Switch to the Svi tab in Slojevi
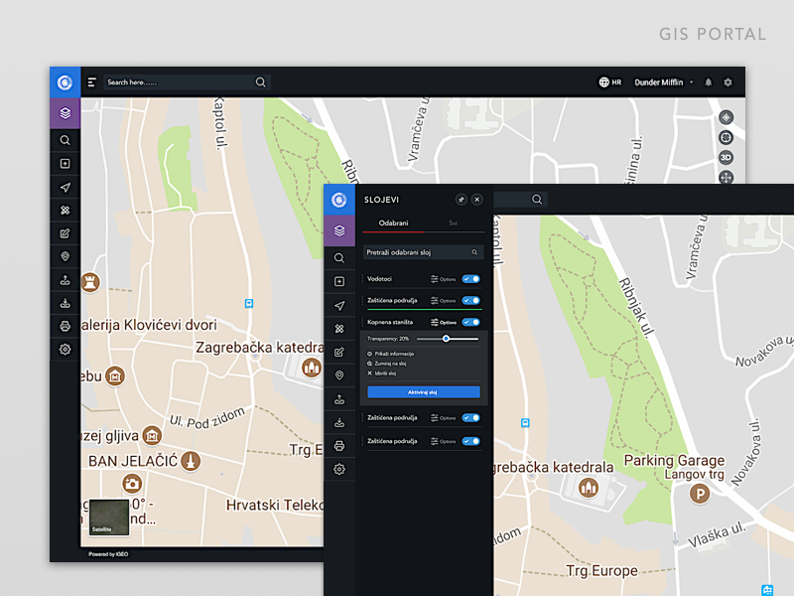 [454, 221]
